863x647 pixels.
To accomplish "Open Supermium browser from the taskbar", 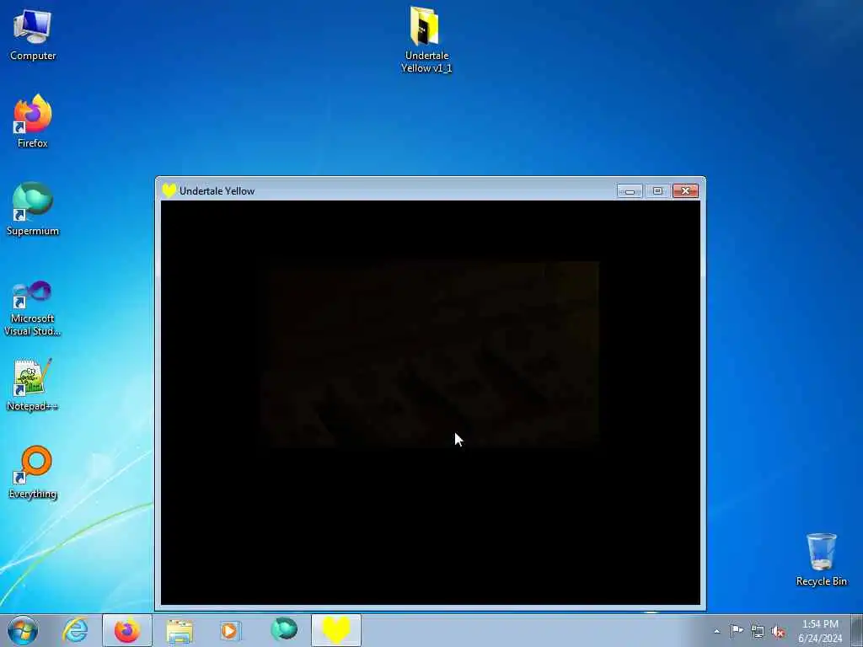I will pyautogui.click(x=283, y=629).
